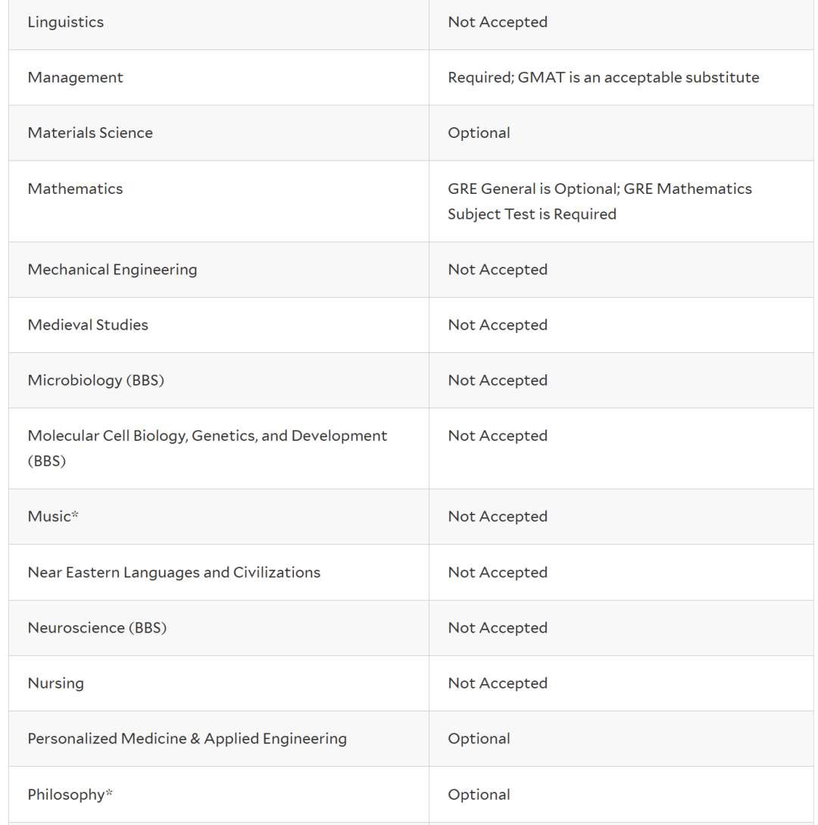Click Microbiology (BBS) in the table
The height and width of the screenshot is (825, 818).
[95, 380]
